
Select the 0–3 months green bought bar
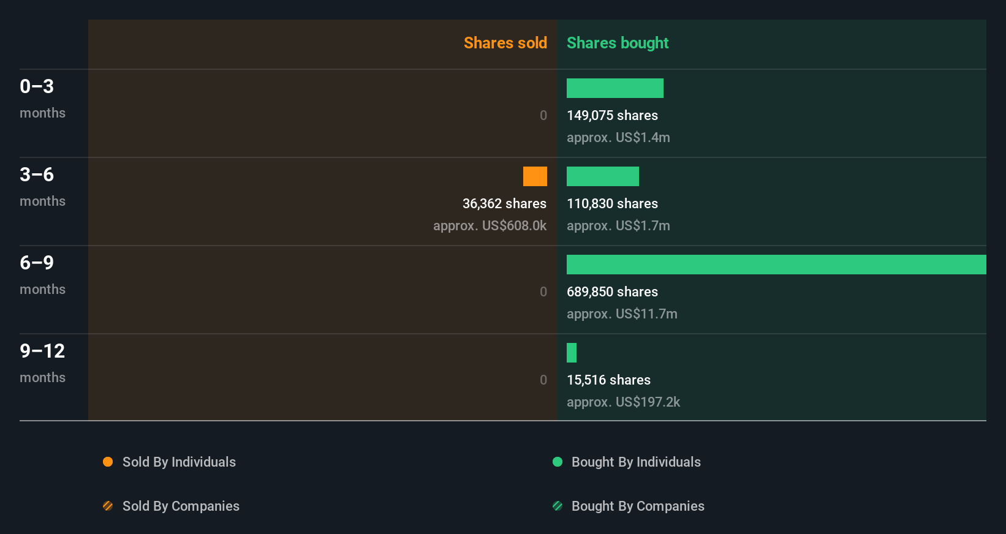pos(615,88)
